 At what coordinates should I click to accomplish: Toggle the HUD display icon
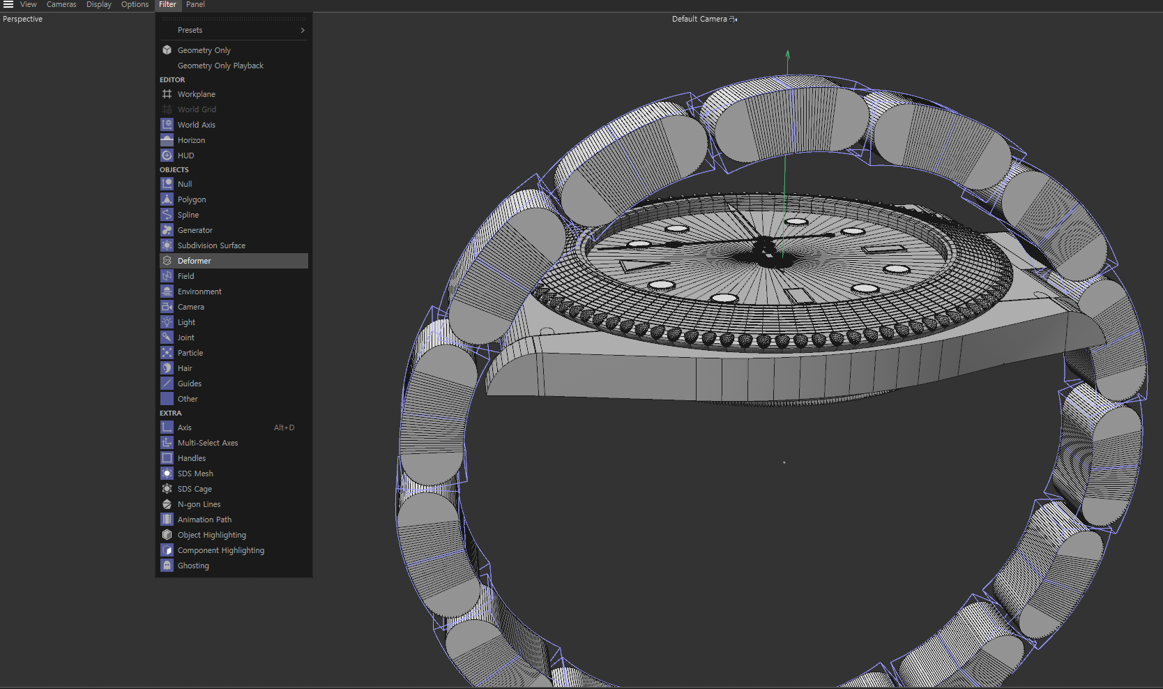pyautogui.click(x=167, y=156)
